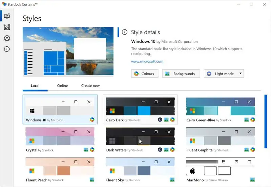This screenshot has height=187, width=271.
Task: Open the style editor ruler icon in sidebar
Action: (x=7, y=27)
